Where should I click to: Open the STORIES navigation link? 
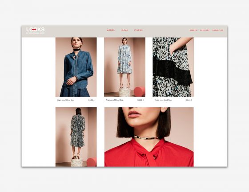tap(138, 30)
